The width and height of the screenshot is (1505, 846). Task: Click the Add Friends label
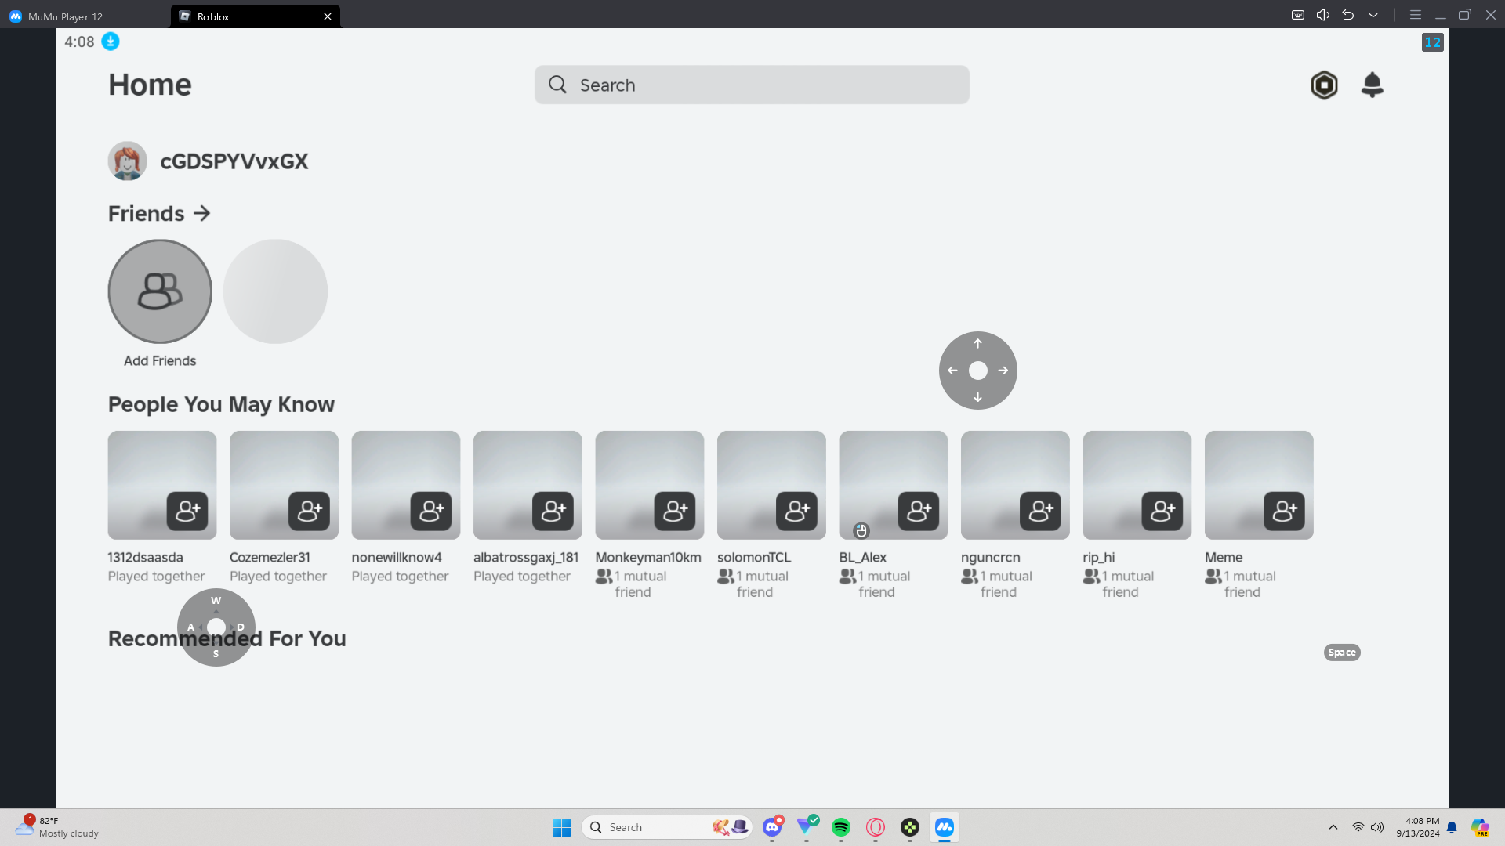tap(160, 361)
